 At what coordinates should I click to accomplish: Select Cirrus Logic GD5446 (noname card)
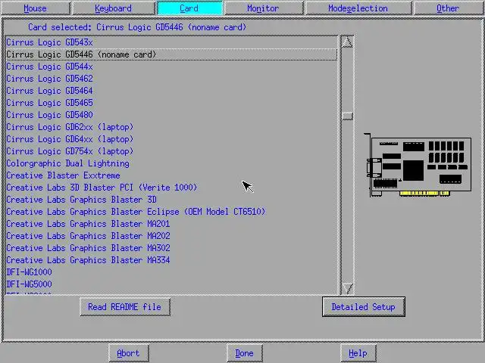click(172, 54)
